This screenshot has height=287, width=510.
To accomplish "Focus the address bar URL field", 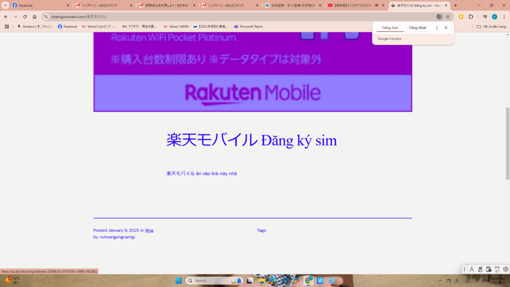I will tap(241, 16).
